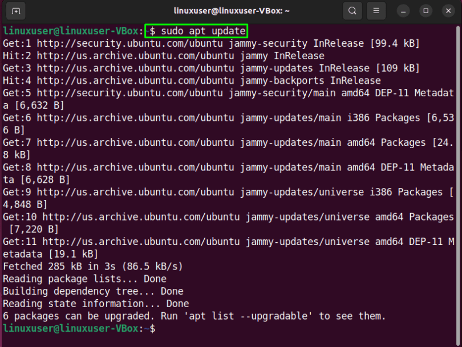Screen dimensions: 462x347
Task: Open a new terminal tab
Action: 15,10
